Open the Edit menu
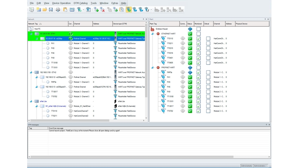Image resolution: width=299 pixels, height=168 pixels. pyautogui.click(x=39, y=3)
